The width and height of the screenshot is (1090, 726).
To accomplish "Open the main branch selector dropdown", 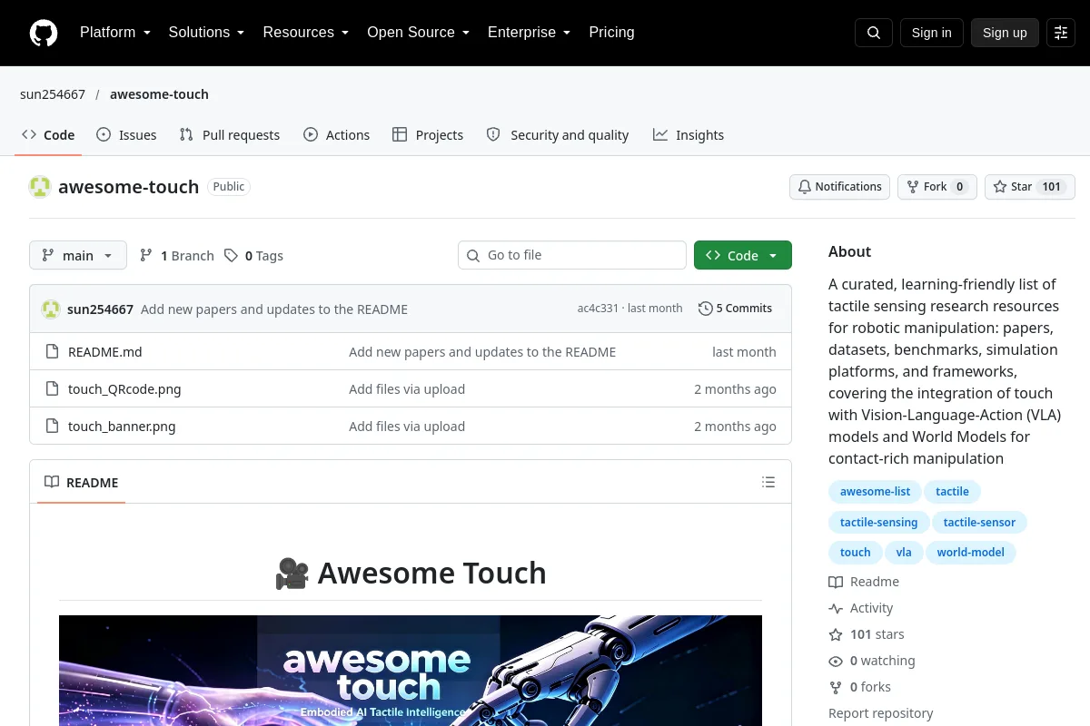I will (x=78, y=256).
